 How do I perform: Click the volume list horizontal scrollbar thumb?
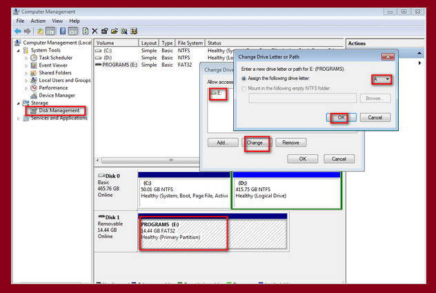pos(150,160)
